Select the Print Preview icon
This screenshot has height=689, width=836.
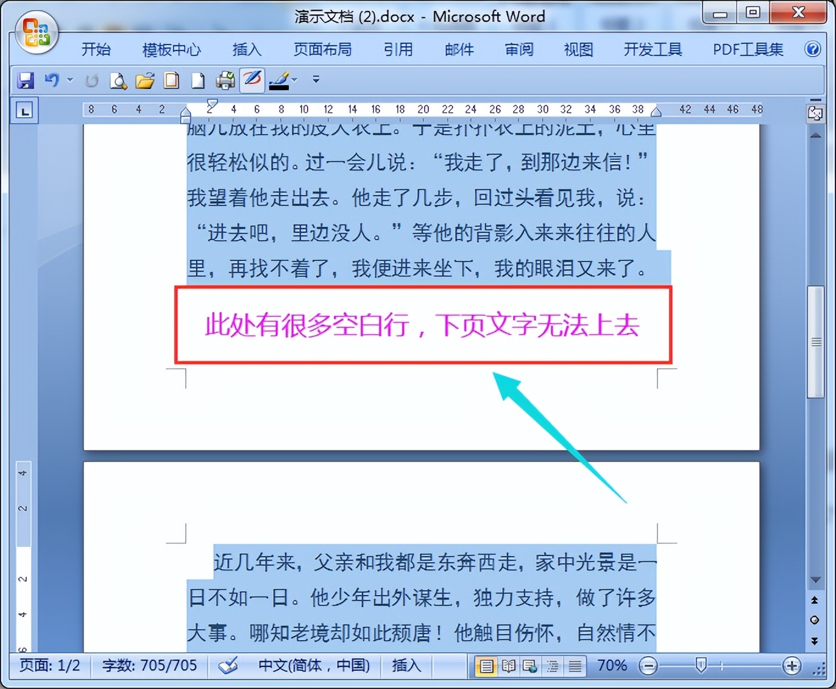(x=118, y=80)
